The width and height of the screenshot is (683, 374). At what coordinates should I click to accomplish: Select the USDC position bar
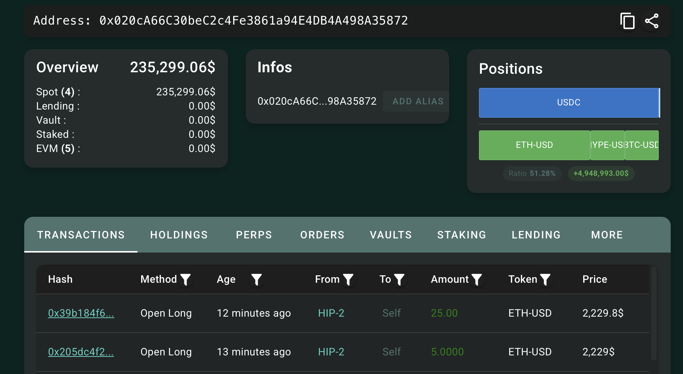tap(569, 102)
